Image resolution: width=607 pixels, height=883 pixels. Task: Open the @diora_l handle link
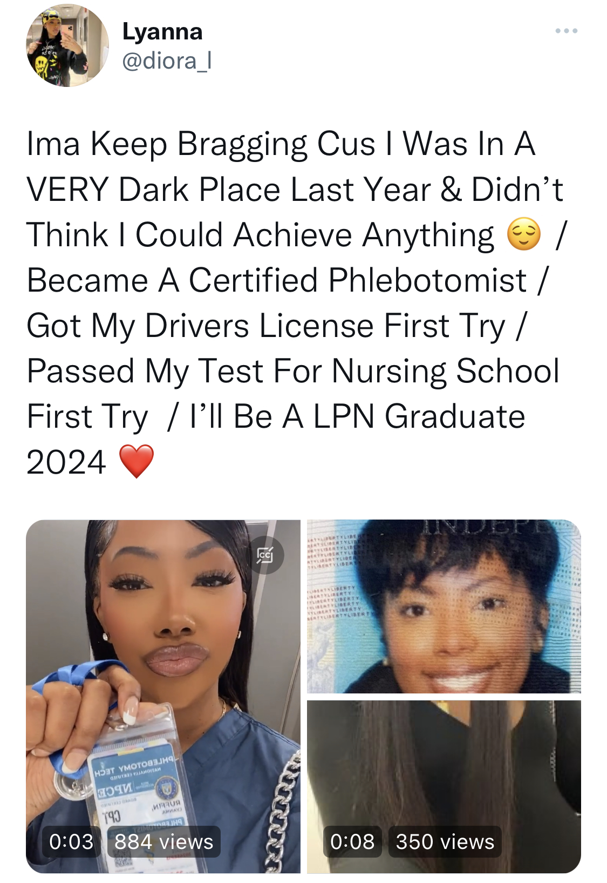pyautogui.click(x=167, y=60)
